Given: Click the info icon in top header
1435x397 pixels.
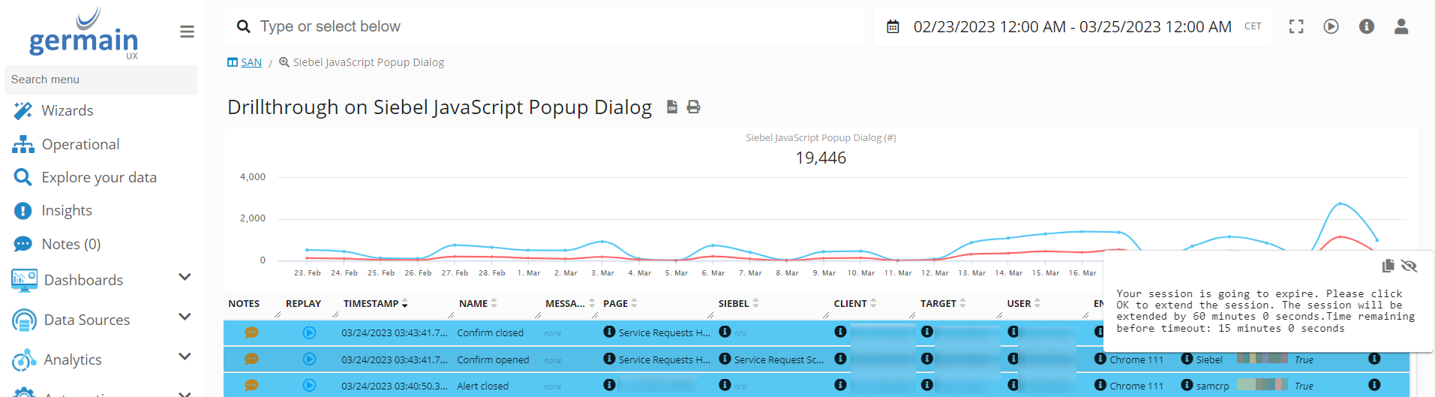Looking at the screenshot, I should tap(1367, 27).
